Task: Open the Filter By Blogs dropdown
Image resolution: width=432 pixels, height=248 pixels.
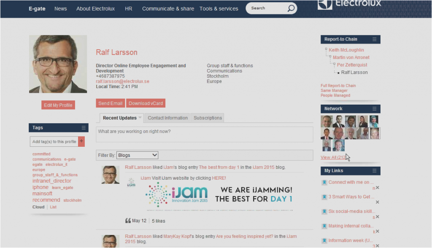Action: point(137,155)
